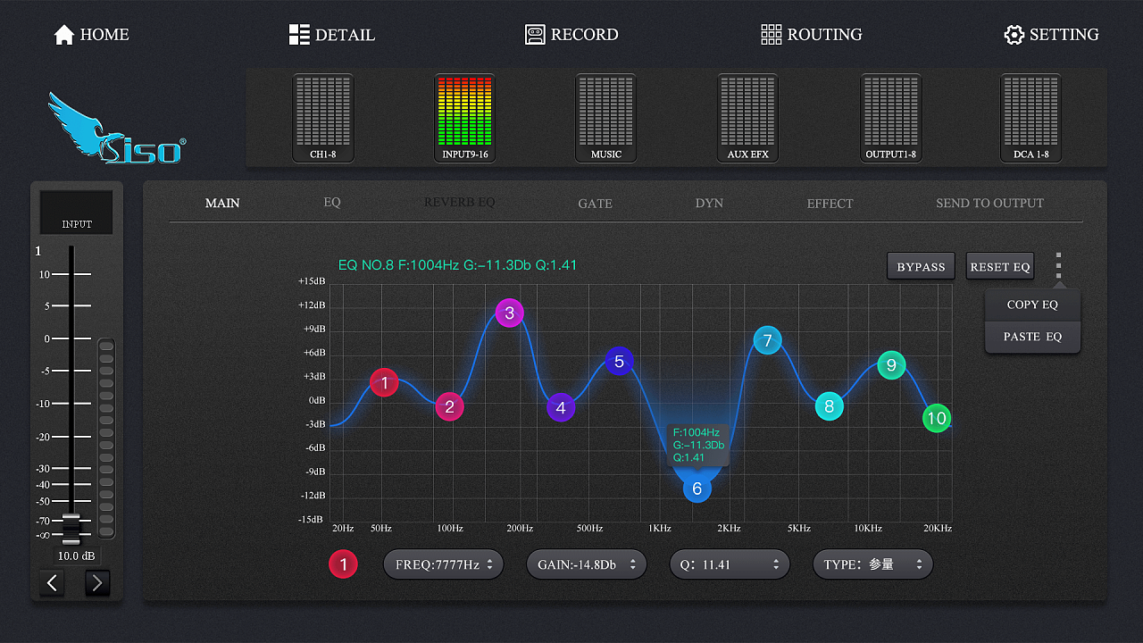This screenshot has width=1143, height=643.
Task: Select EQ band node 1
Action: point(384,383)
